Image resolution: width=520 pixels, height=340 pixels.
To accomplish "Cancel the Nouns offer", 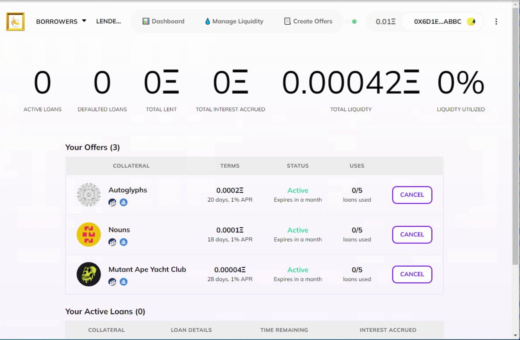I will pyautogui.click(x=412, y=235).
